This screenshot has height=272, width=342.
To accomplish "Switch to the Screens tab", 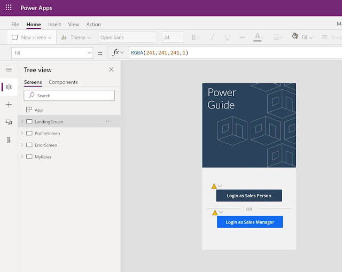I will [33, 82].
